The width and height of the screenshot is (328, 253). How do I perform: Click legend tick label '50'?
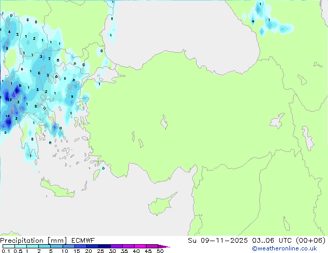tap(160, 251)
